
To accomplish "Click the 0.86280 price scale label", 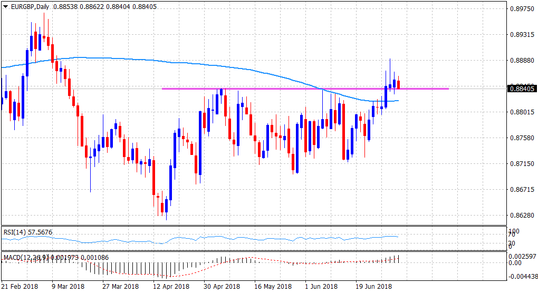I will point(521,216).
